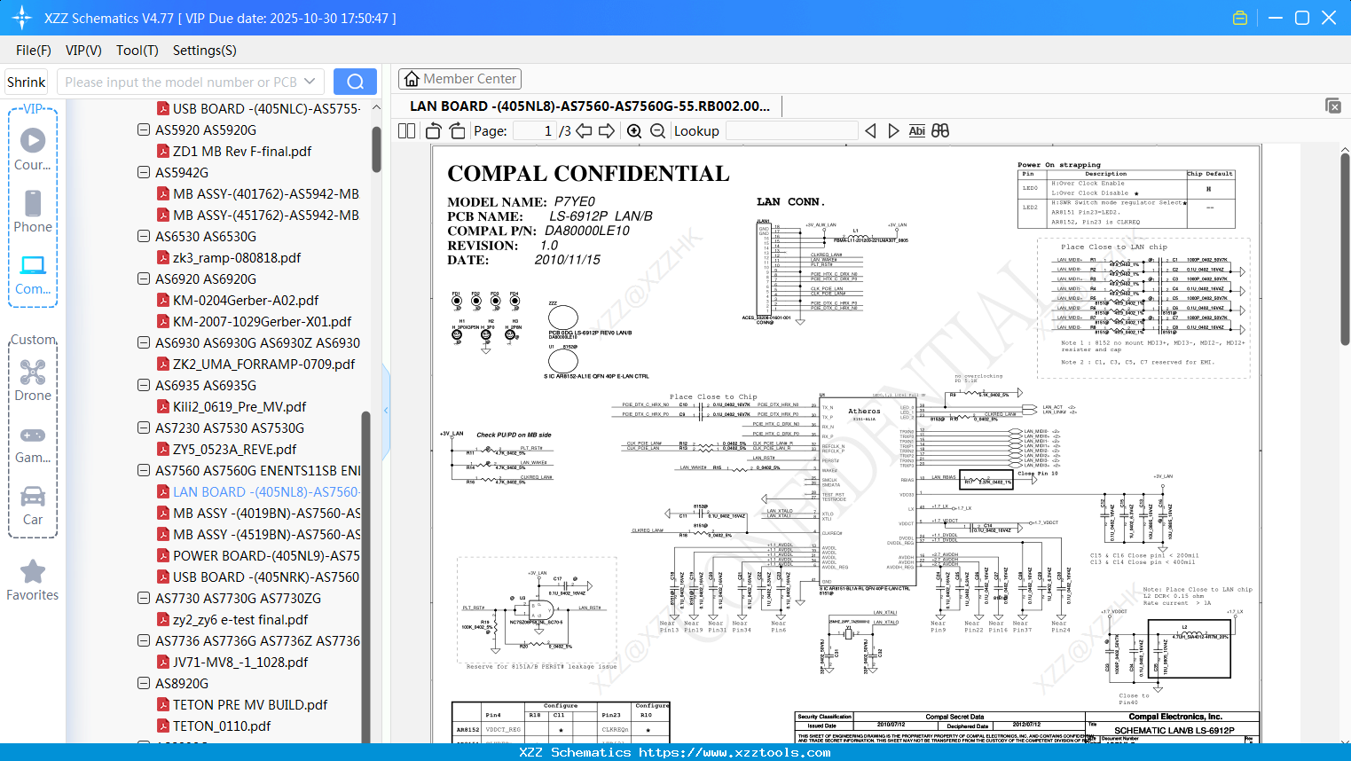This screenshot has width=1351, height=761.
Task: Select the Computer category icon
Action: 33,265
